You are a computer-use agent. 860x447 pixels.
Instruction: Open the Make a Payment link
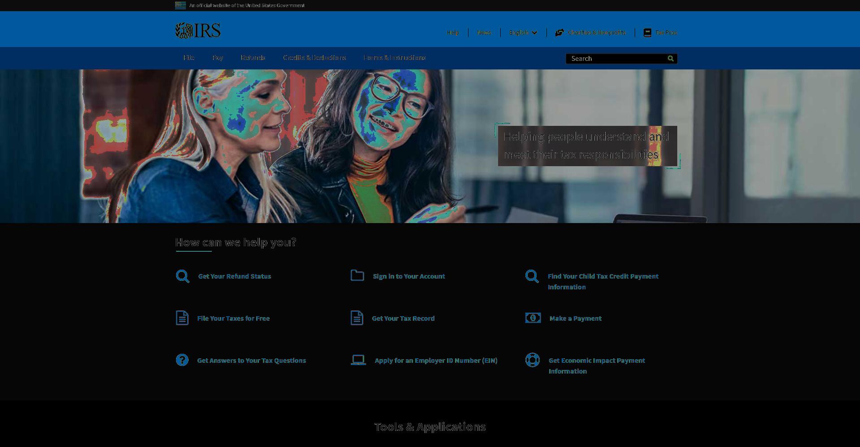tap(576, 318)
